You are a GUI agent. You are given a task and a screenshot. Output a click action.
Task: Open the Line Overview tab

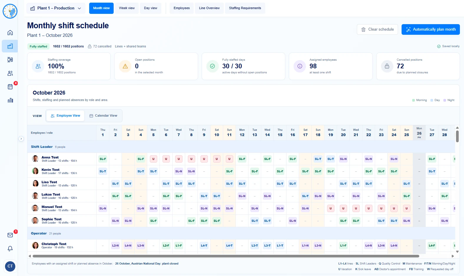click(209, 8)
